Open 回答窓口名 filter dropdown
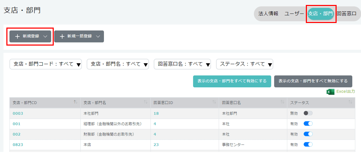Viewport: 361px width, 153px height. coord(183,64)
